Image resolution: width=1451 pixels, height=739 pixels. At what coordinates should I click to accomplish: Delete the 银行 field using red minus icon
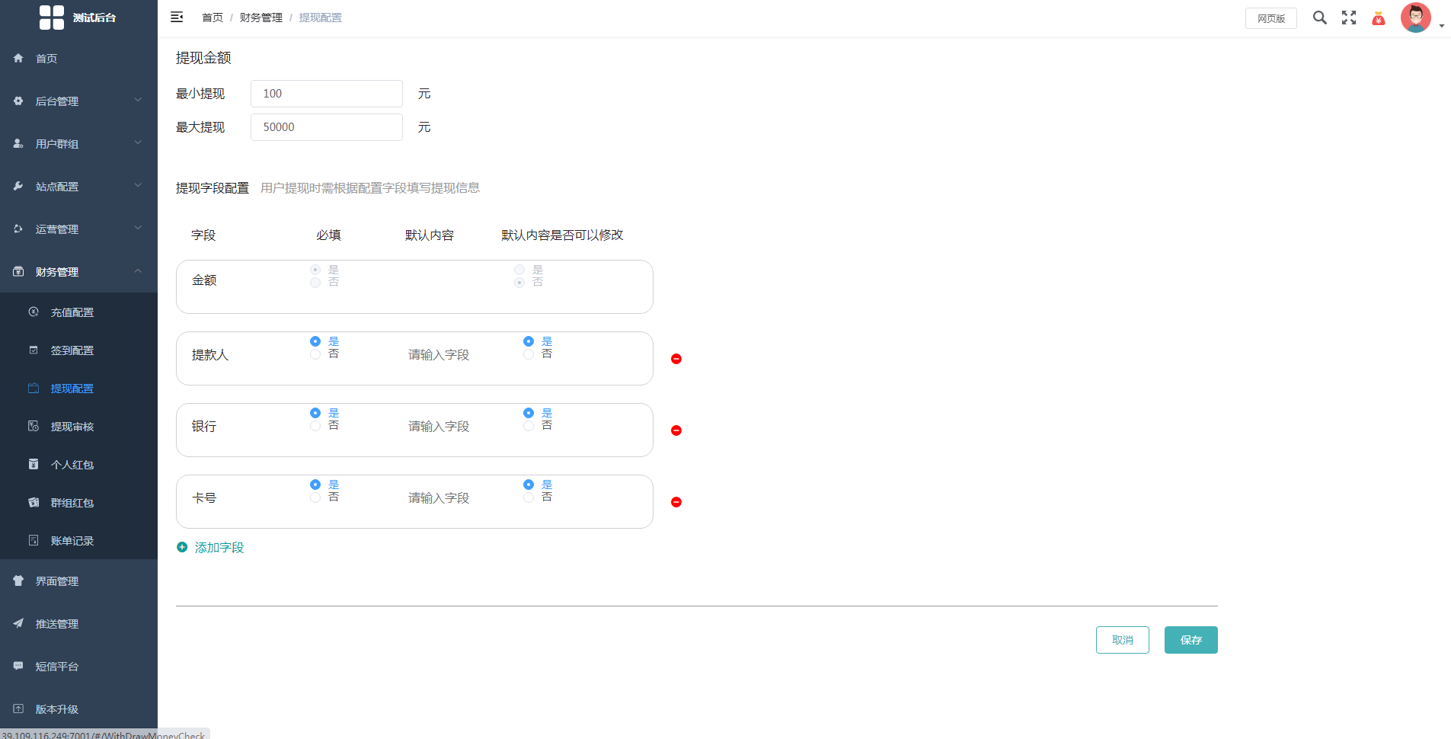click(x=676, y=430)
